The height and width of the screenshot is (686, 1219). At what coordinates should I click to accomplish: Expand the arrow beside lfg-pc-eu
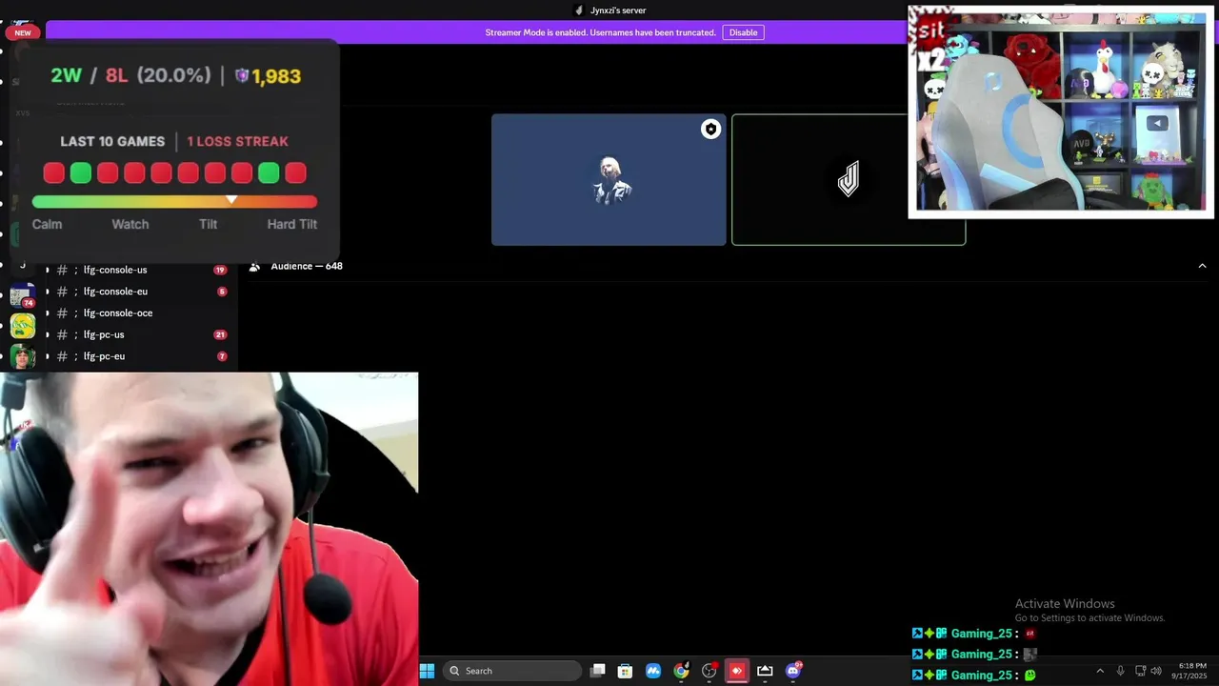tap(48, 356)
